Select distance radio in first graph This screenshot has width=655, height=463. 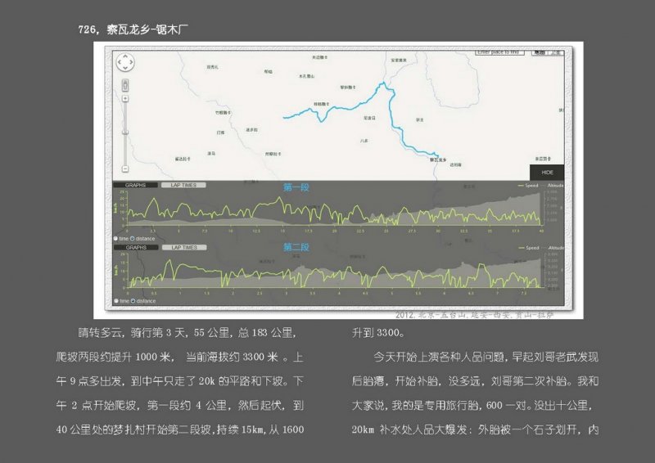click(133, 238)
